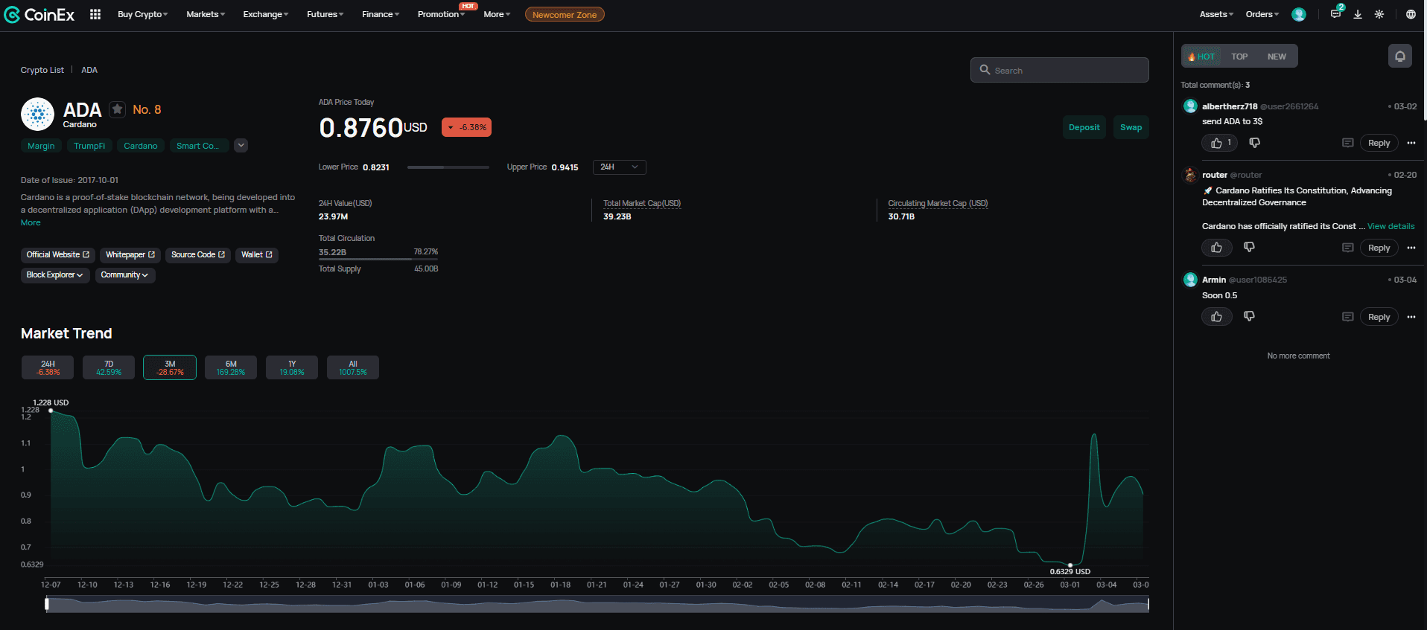
Task: Open the Source Code link
Action: pyautogui.click(x=198, y=255)
